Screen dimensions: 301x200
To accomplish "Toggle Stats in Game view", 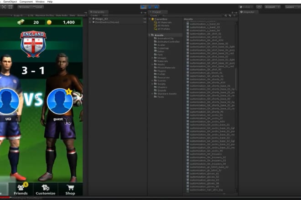I will click(x=73, y=15).
